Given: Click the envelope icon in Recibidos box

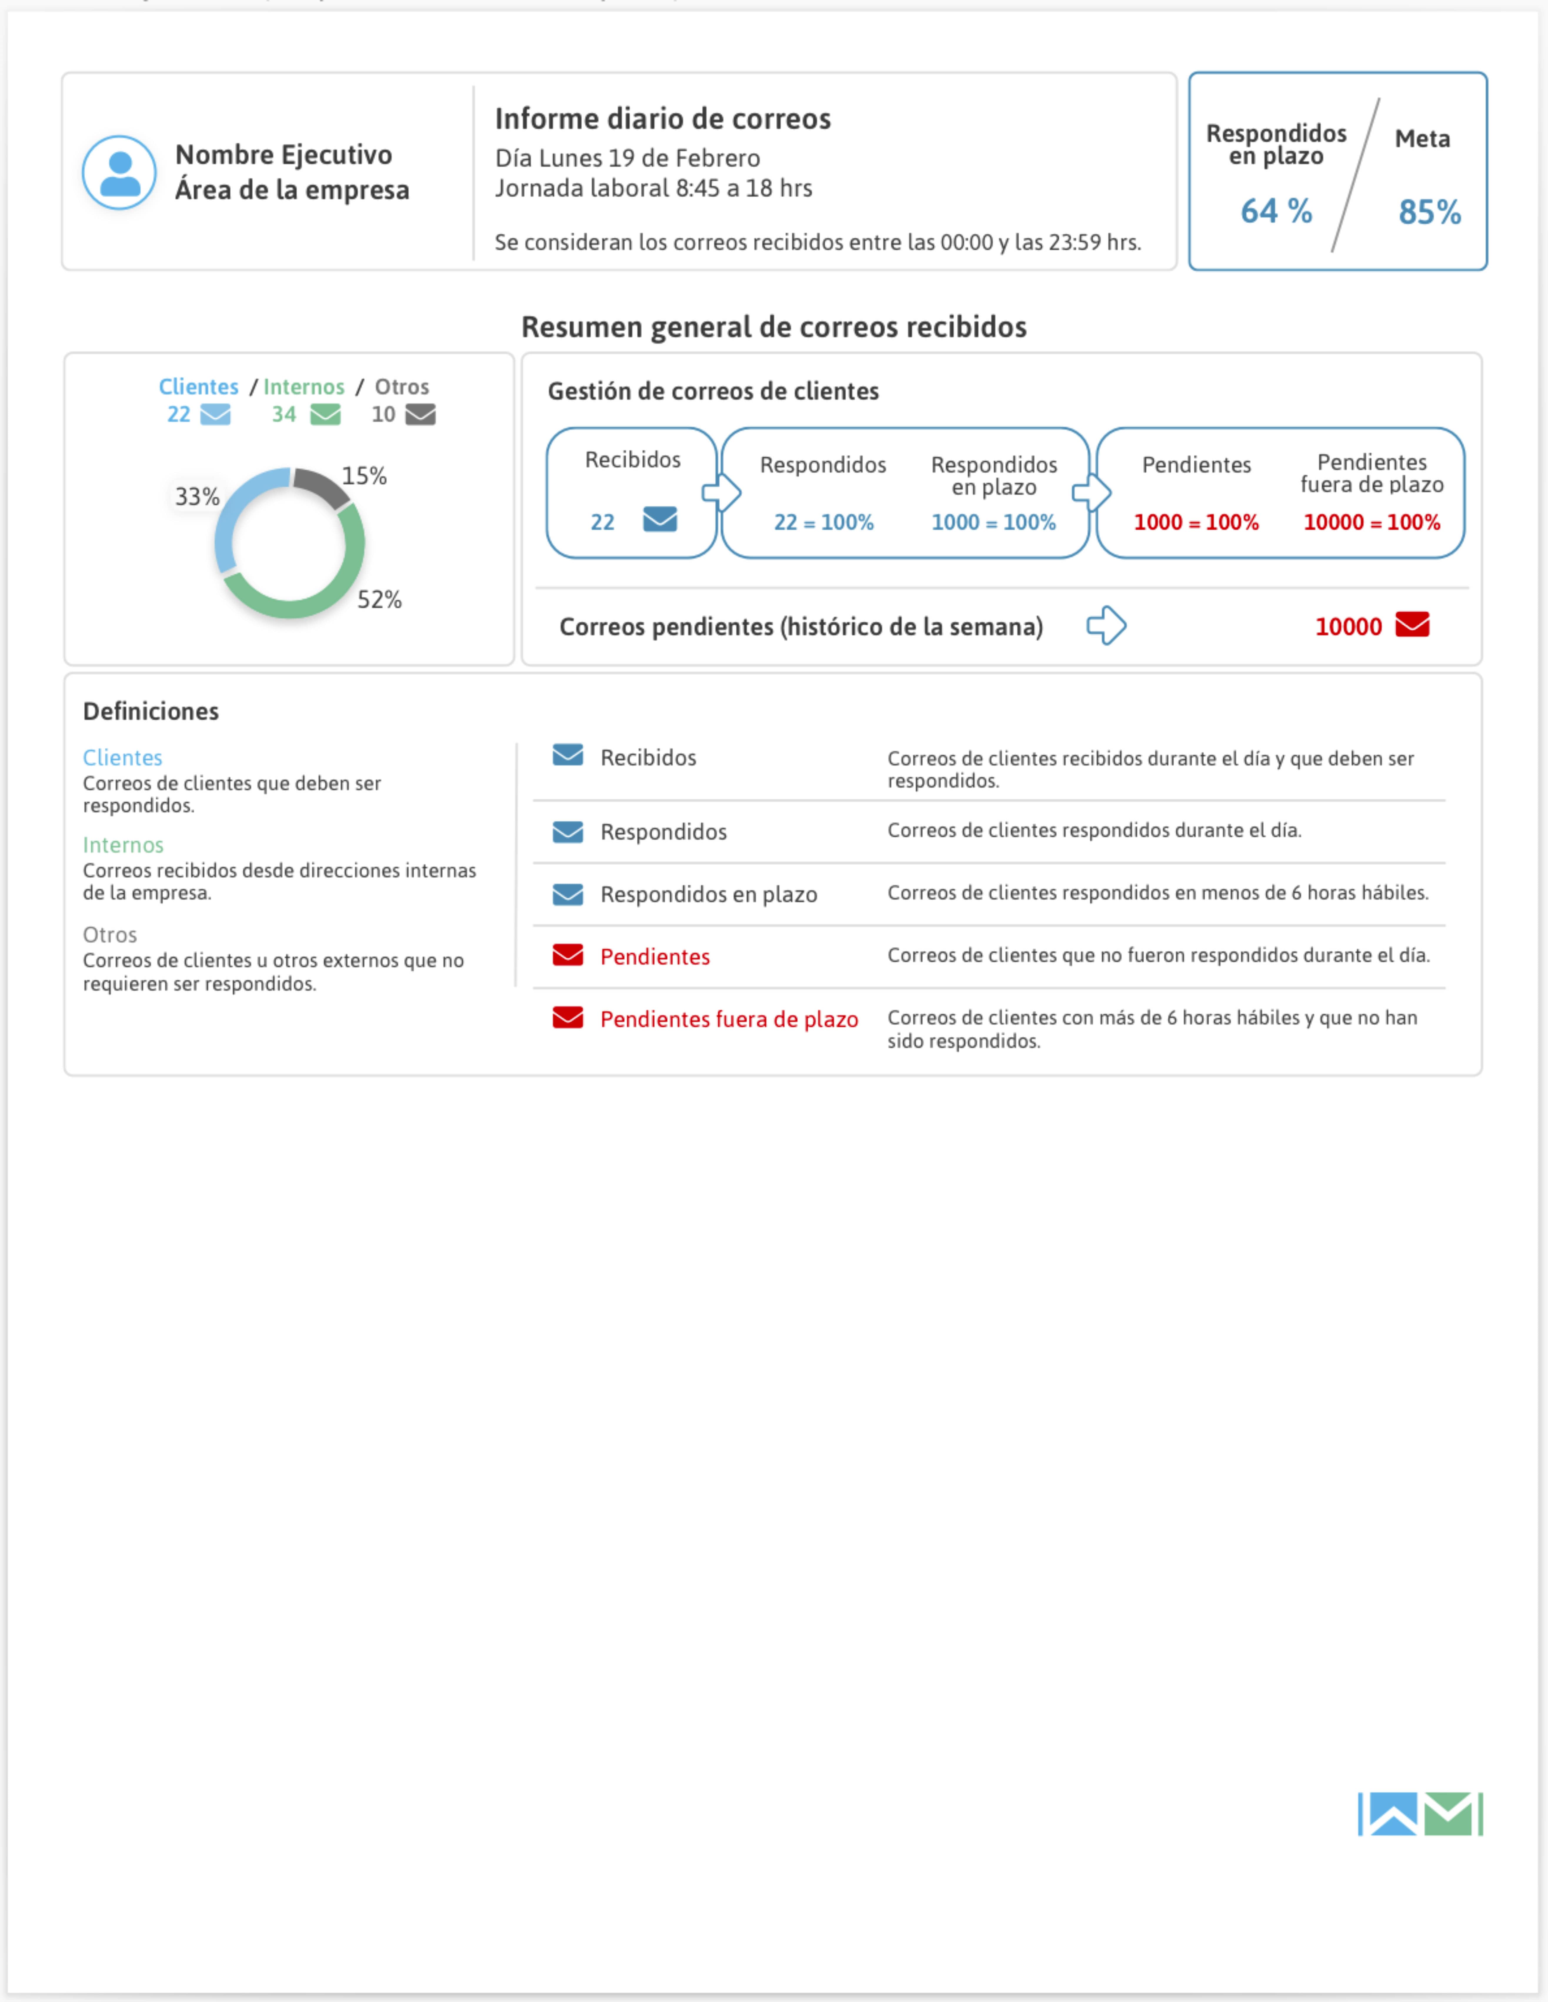Looking at the screenshot, I should coord(660,520).
